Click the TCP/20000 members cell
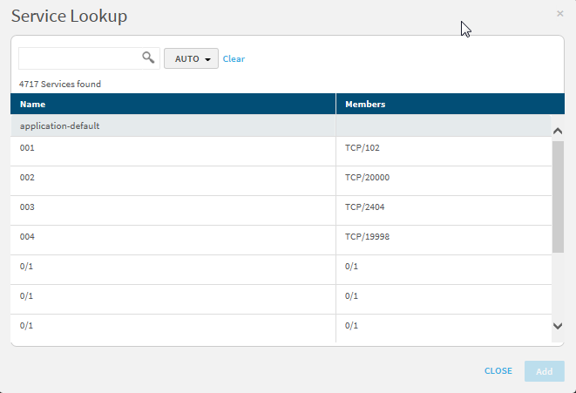This screenshot has width=576, height=393. point(367,178)
